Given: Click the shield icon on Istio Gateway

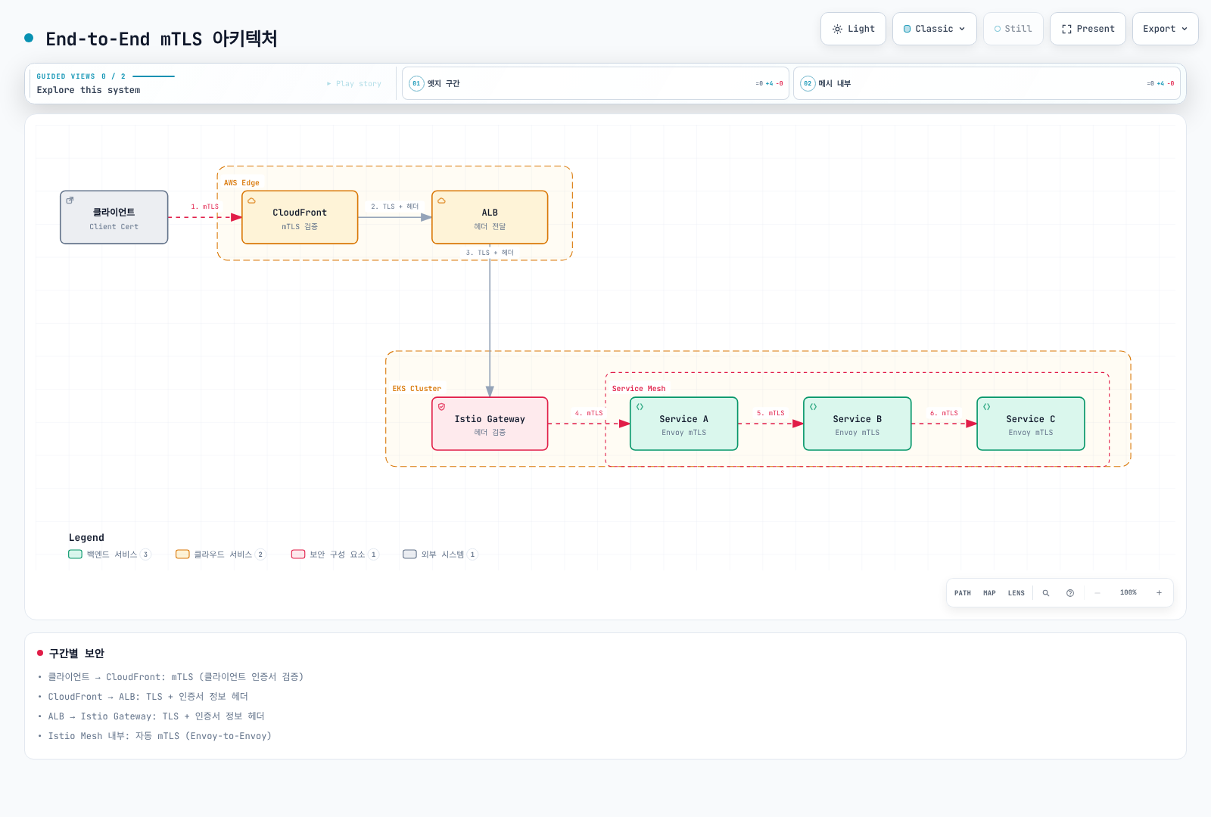Looking at the screenshot, I should pos(442,407).
